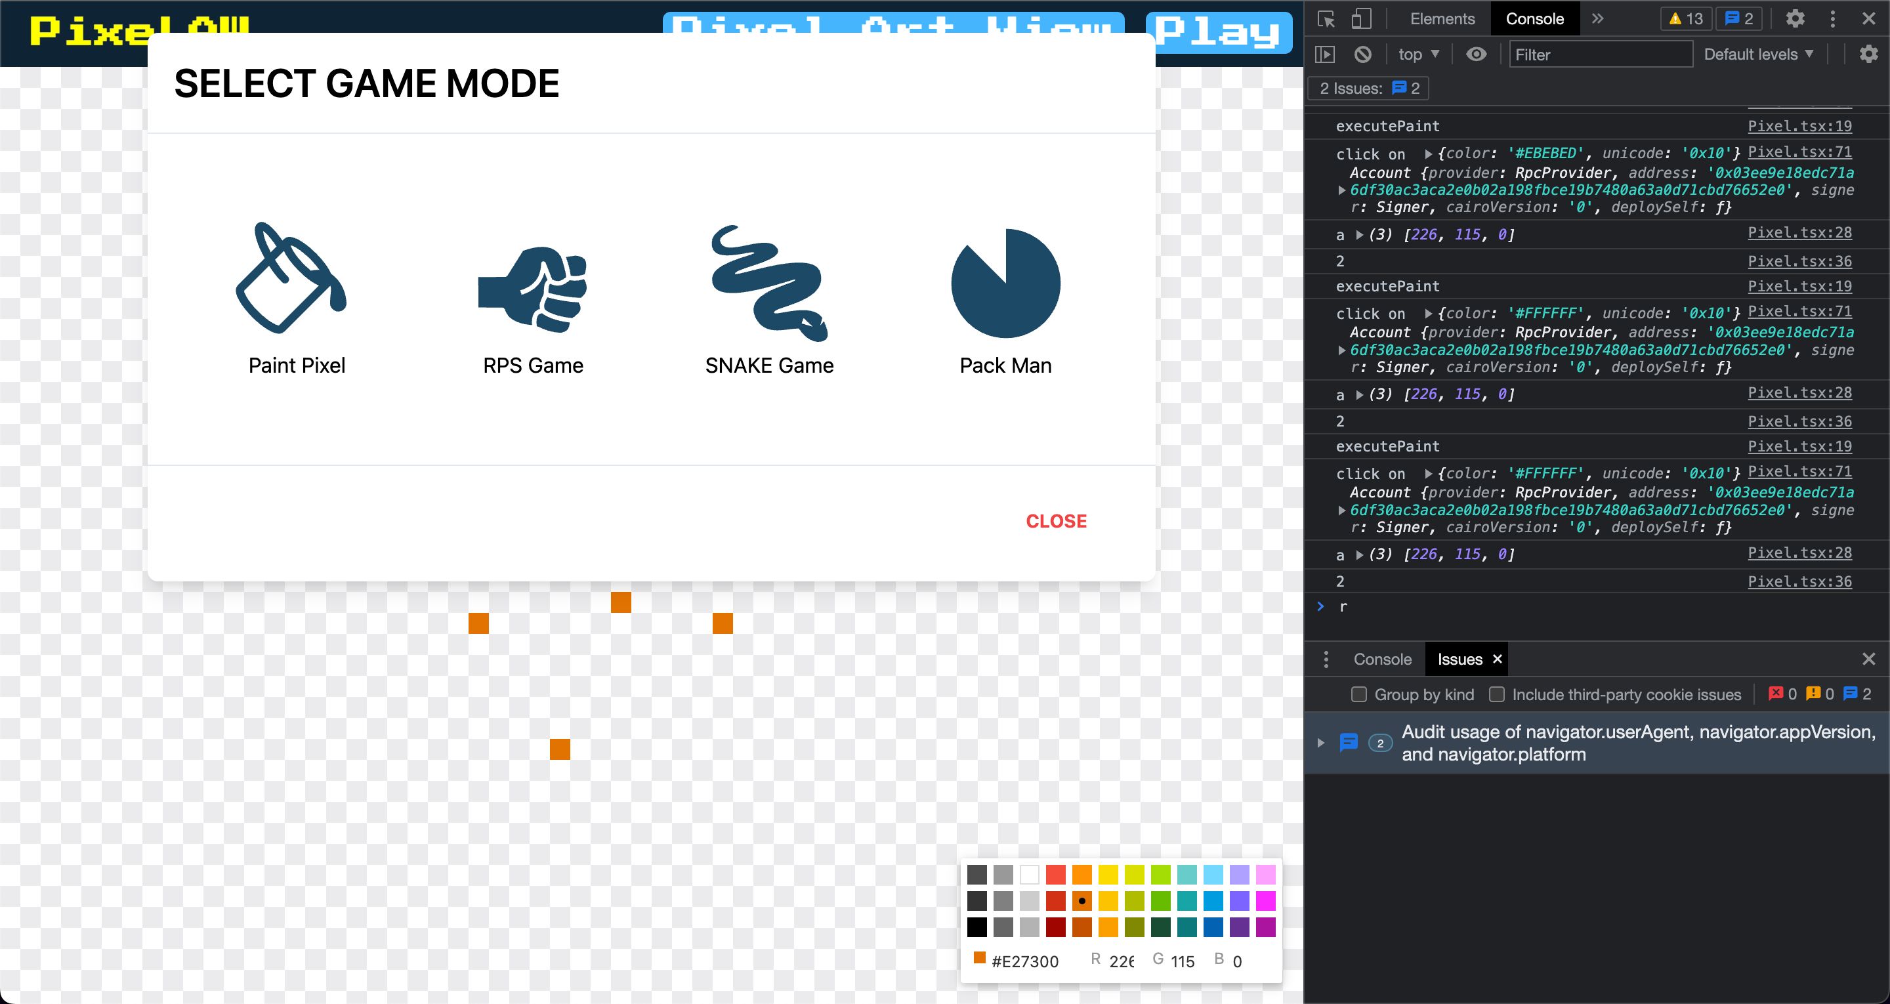Enable Include third-party cookie issues

(1495, 694)
